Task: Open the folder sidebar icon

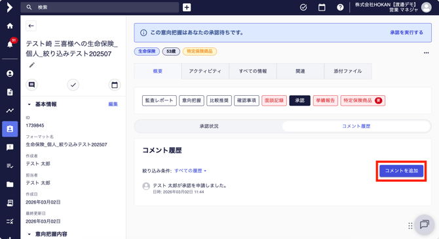Action: click(10, 185)
